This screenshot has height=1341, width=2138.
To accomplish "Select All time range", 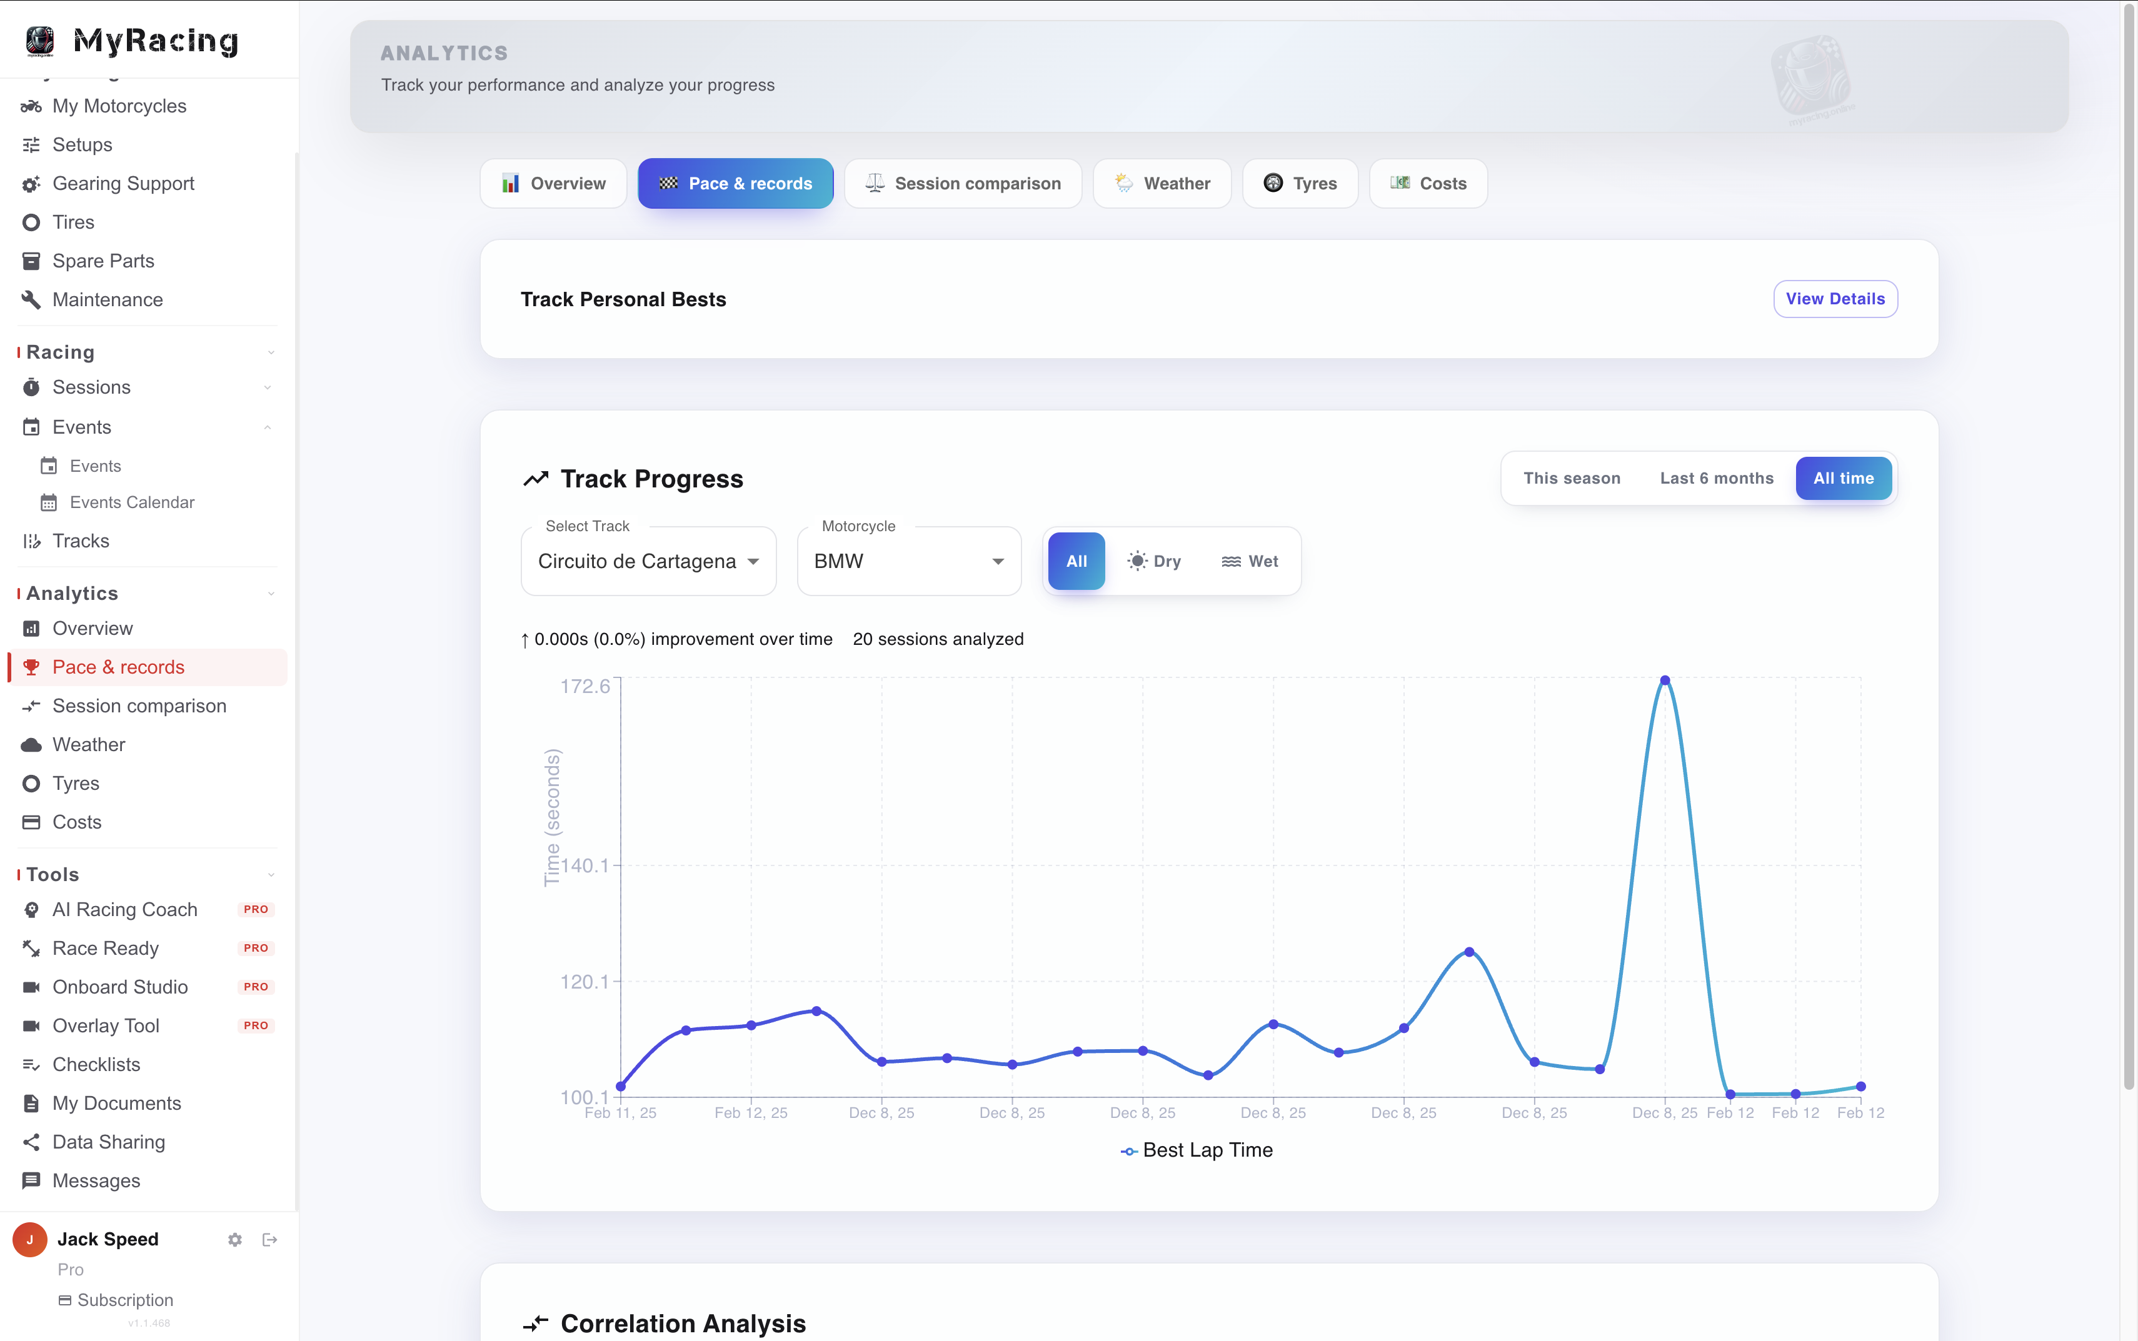I will click(x=1842, y=478).
